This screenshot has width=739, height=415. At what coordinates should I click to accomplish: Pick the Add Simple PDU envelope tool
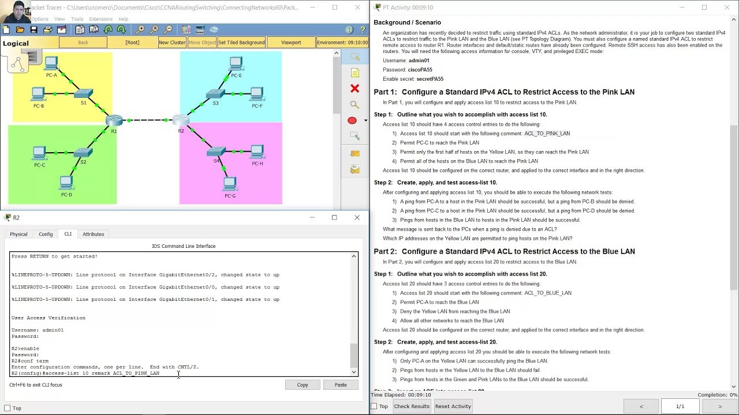[x=354, y=153]
